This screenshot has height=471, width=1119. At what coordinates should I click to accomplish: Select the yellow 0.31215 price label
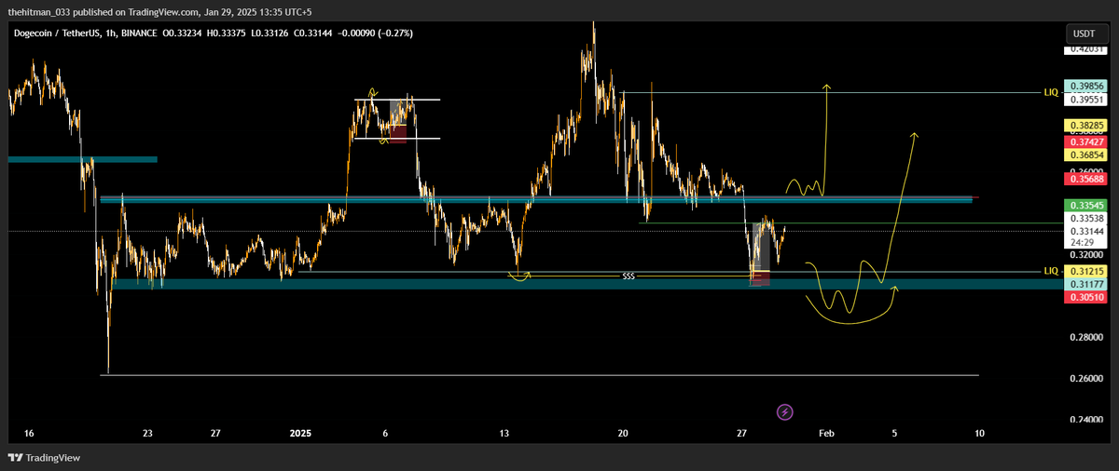(x=1084, y=270)
